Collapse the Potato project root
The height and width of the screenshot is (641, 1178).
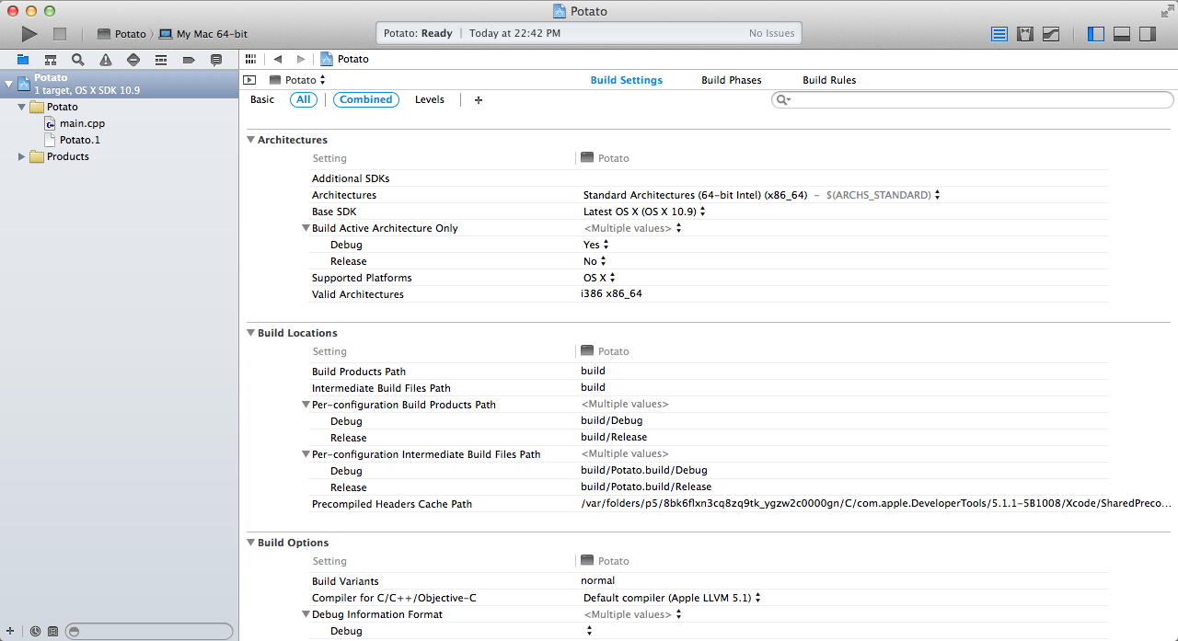8,84
